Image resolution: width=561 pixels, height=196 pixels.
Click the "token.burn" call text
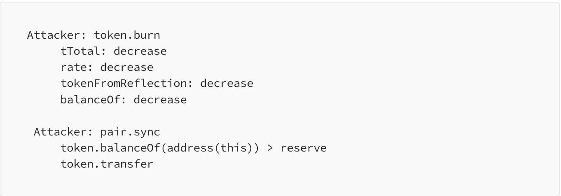pyautogui.click(x=127, y=35)
